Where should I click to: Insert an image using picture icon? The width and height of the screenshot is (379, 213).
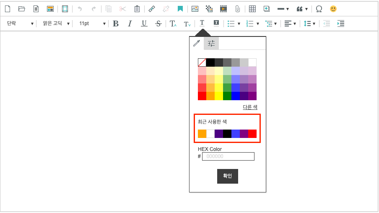click(195, 8)
